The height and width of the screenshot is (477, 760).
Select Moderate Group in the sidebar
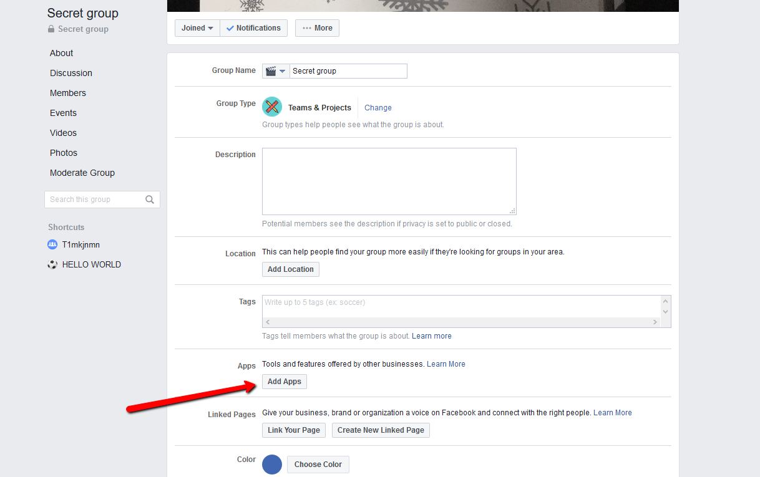(x=82, y=173)
